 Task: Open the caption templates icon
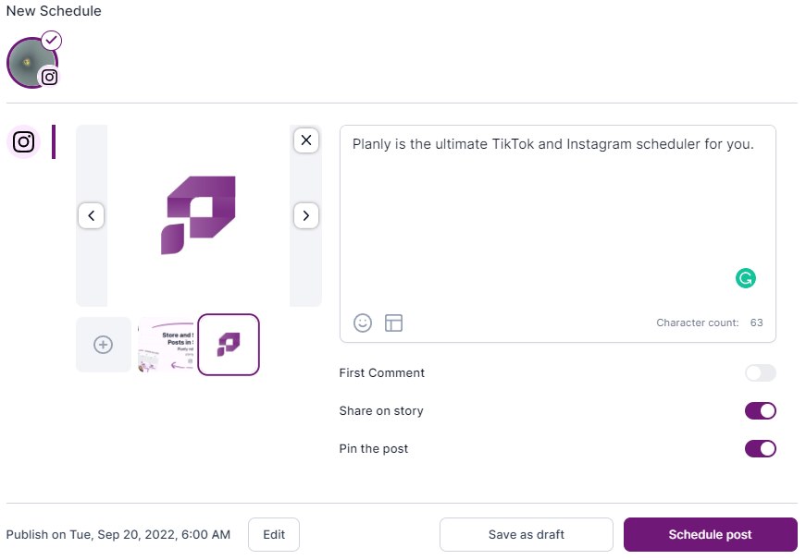394,323
